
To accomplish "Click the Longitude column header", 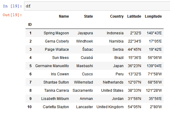I will tap(153, 16).
